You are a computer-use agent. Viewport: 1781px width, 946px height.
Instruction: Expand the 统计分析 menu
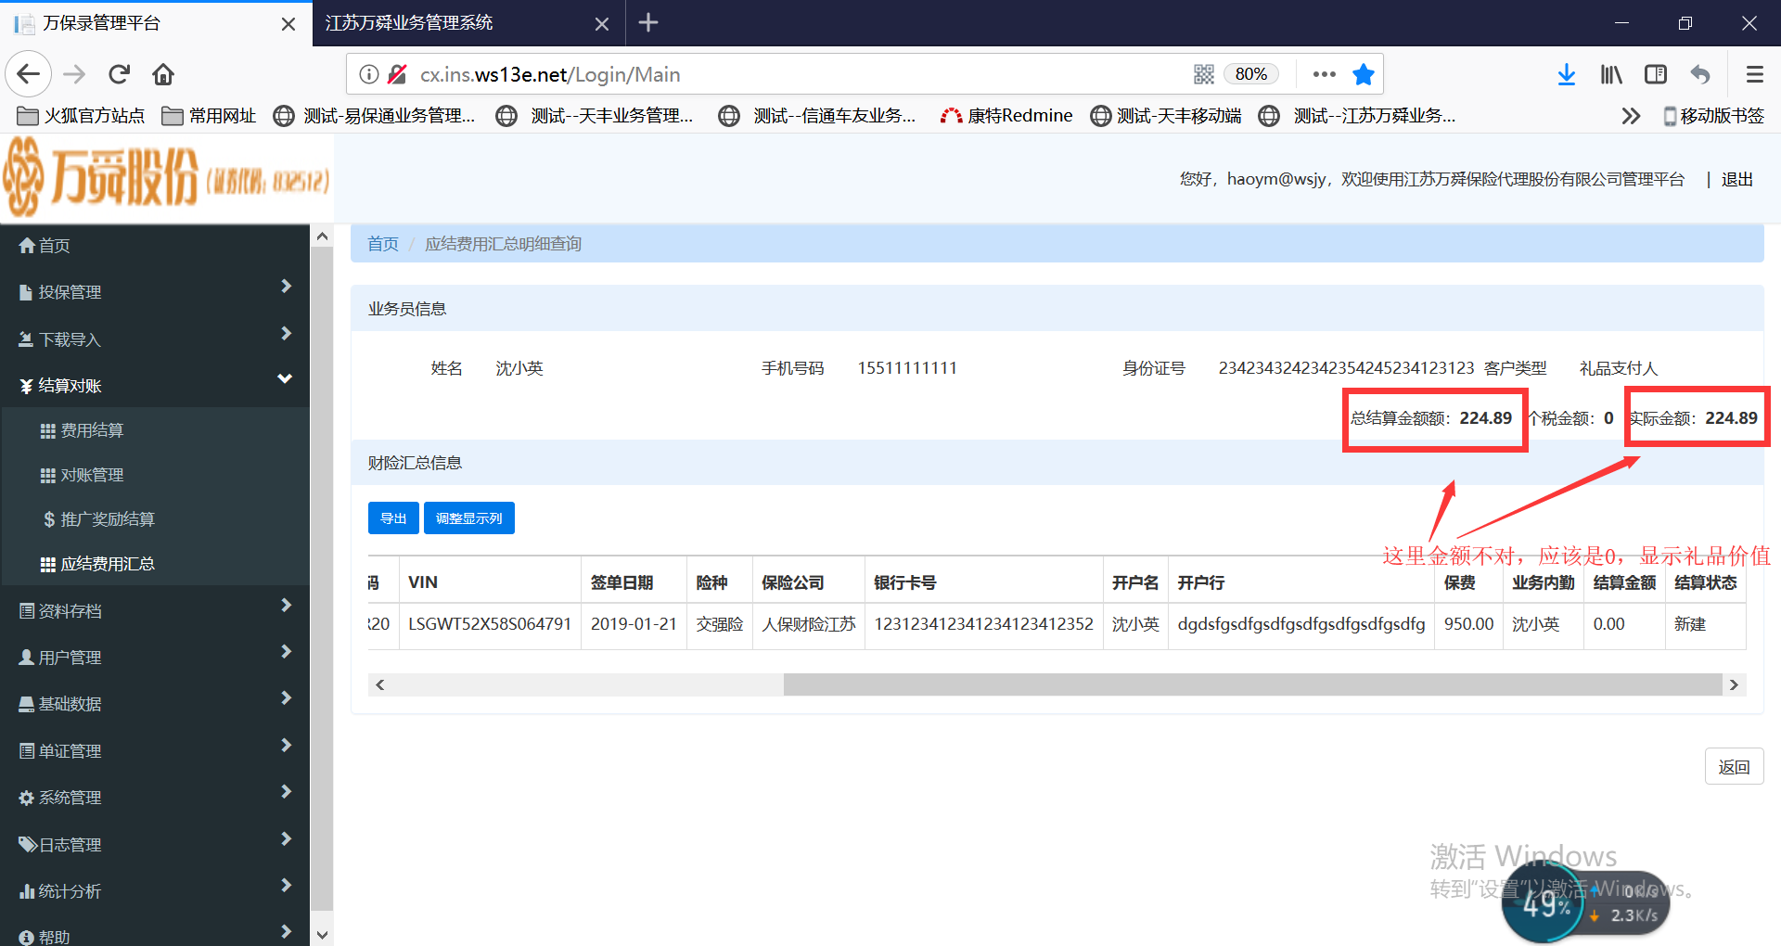[155, 891]
